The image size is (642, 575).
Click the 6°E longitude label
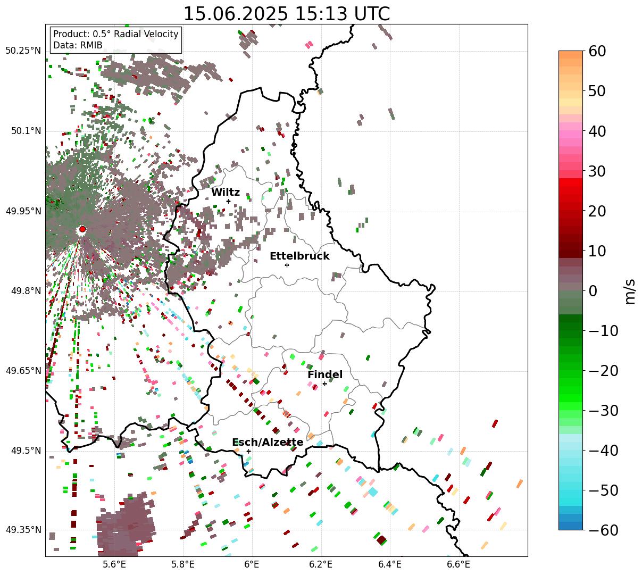pos(252,564)
